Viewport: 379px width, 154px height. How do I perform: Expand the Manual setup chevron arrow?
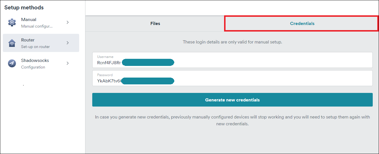67,22
